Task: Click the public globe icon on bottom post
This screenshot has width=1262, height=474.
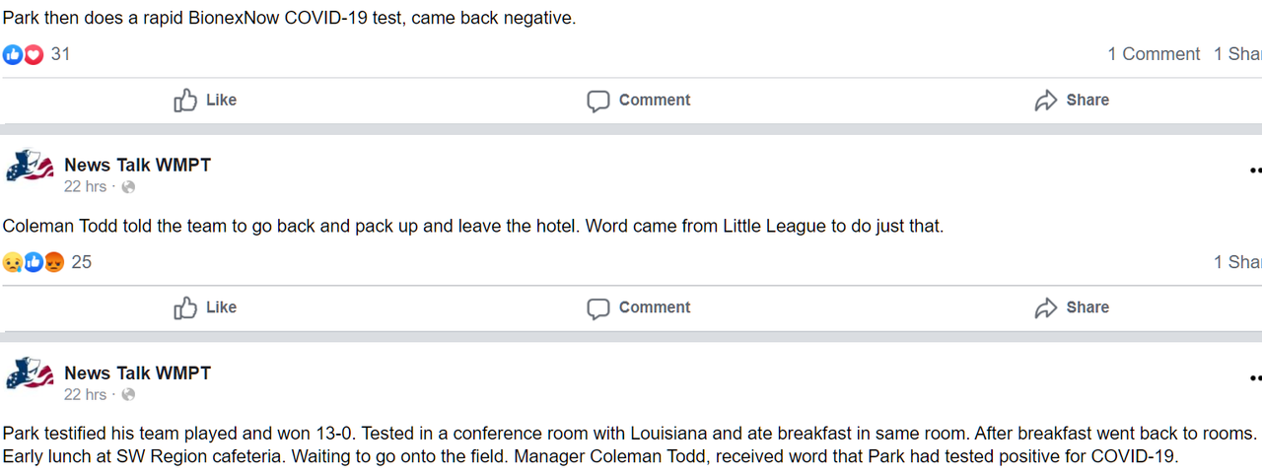Action: coord(128,395)
